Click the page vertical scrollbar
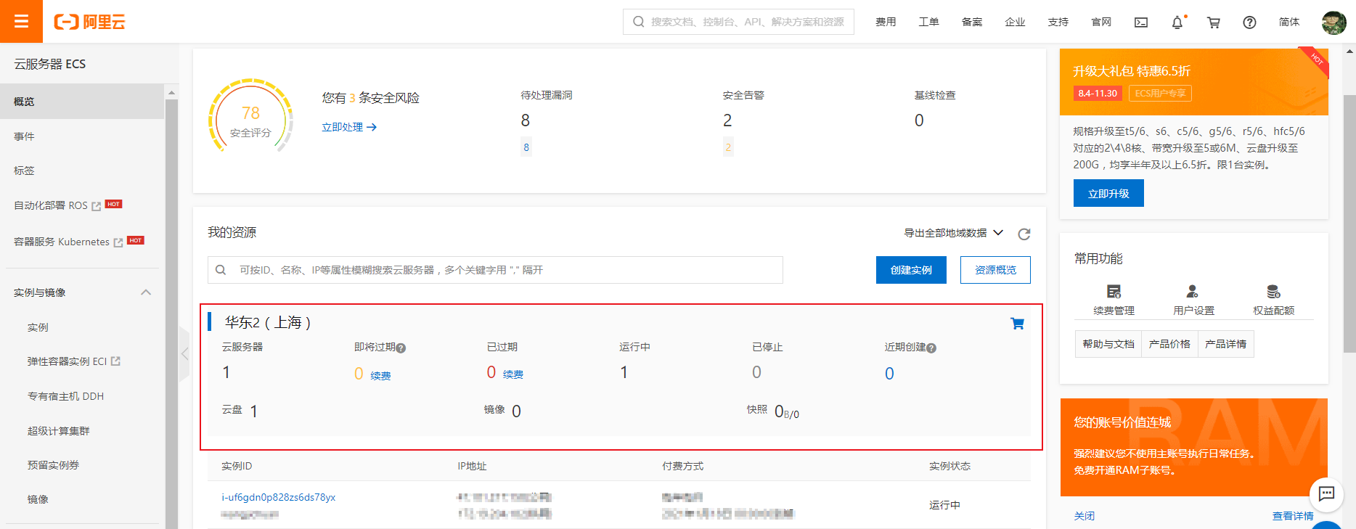The height and width of the screenshot is (529, 1356). point(1349,225)
